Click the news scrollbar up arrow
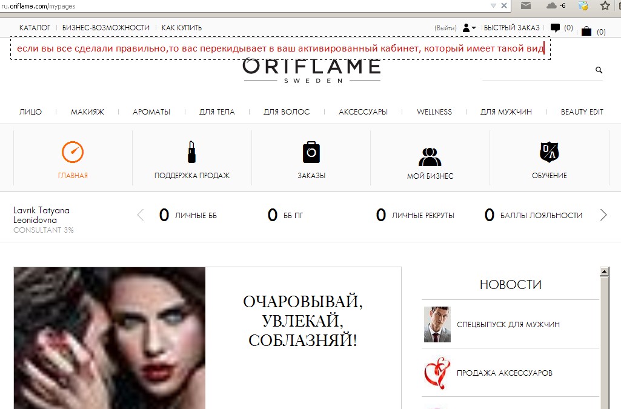Image resolution: width=621 pixels, height=409 pixels. point(605,271)
